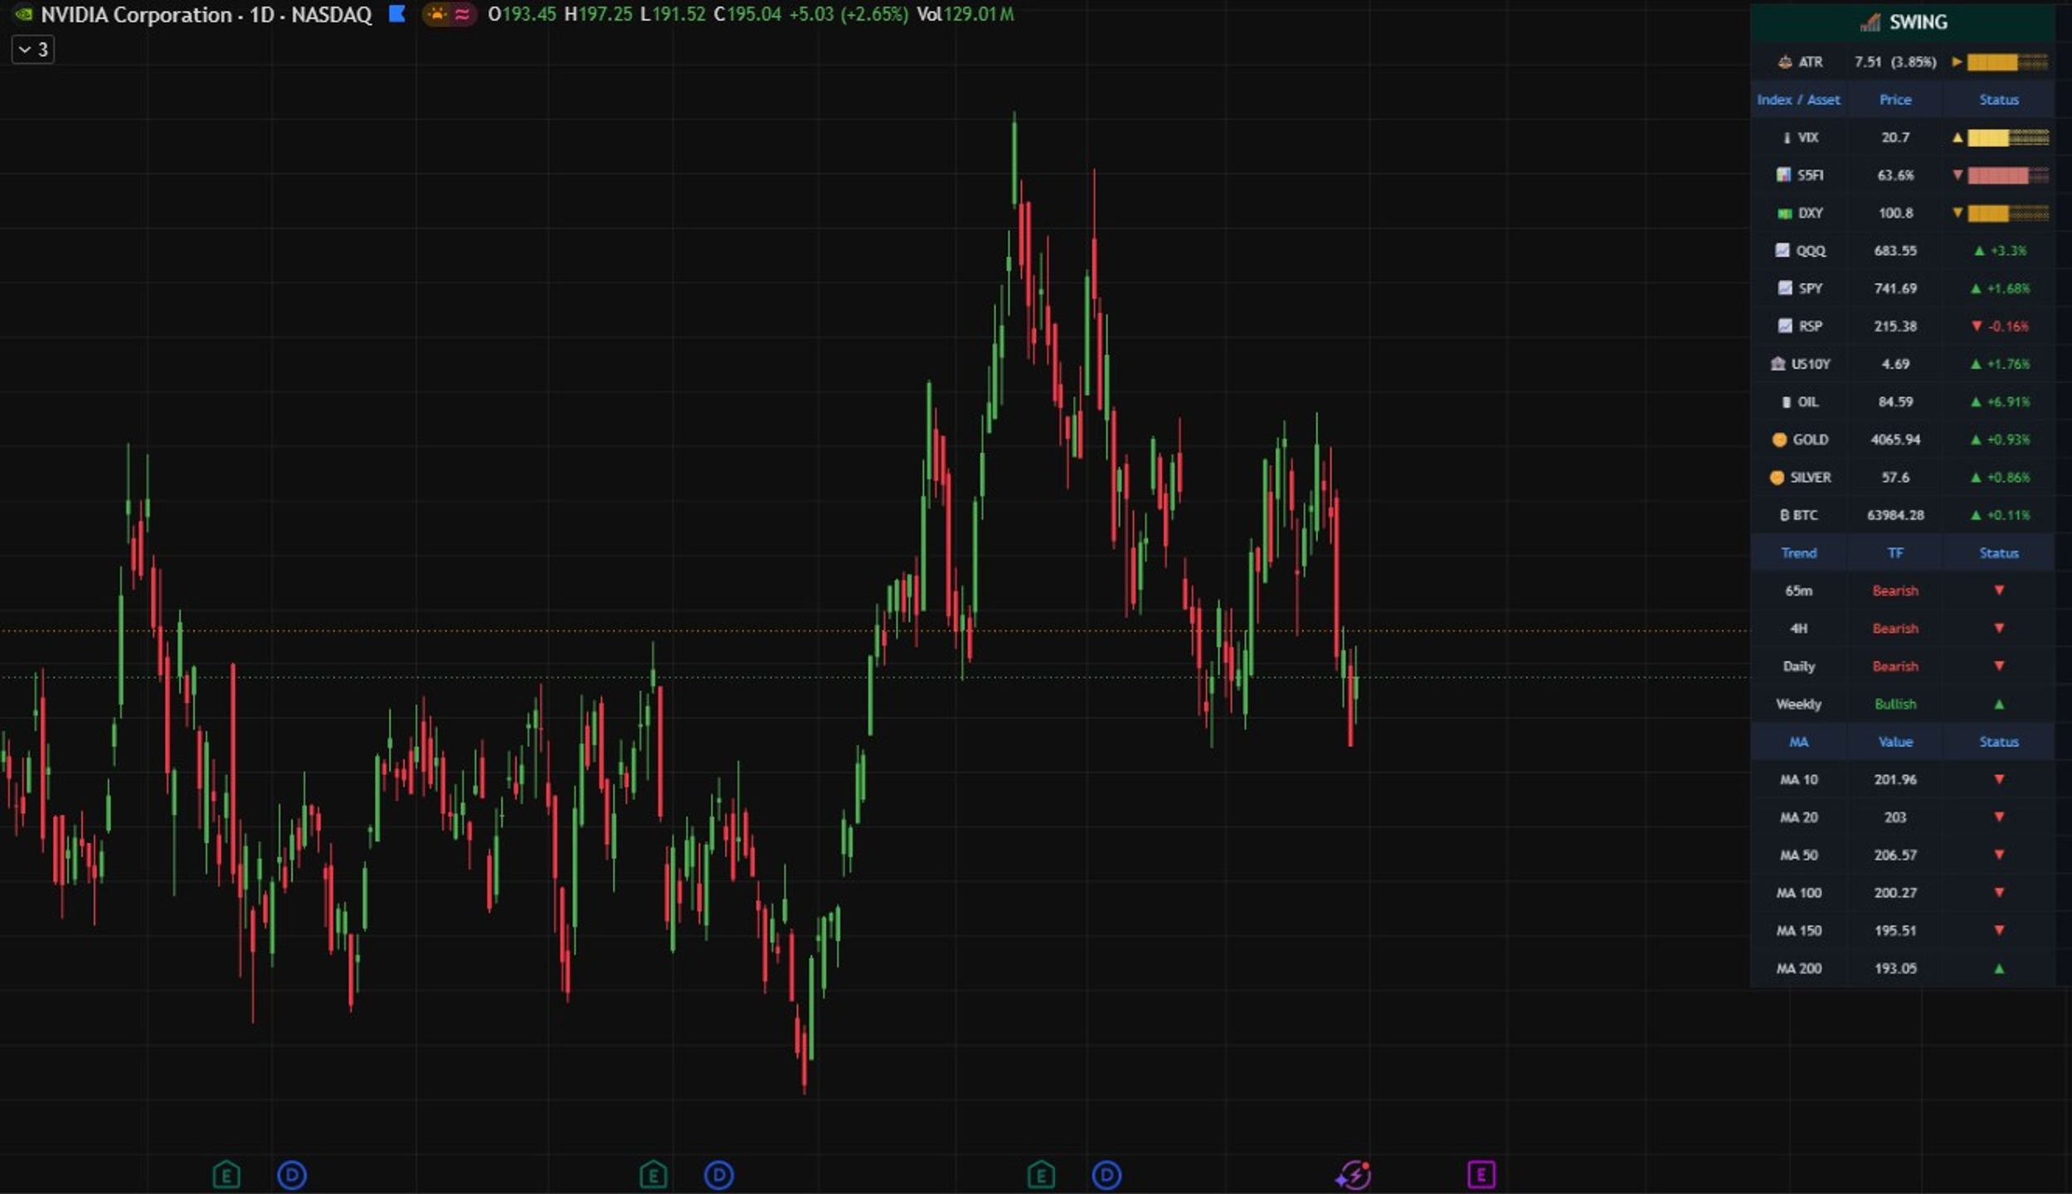Click the GOLD coin icon
2072x1194 pixels.
coord(1779,439)
